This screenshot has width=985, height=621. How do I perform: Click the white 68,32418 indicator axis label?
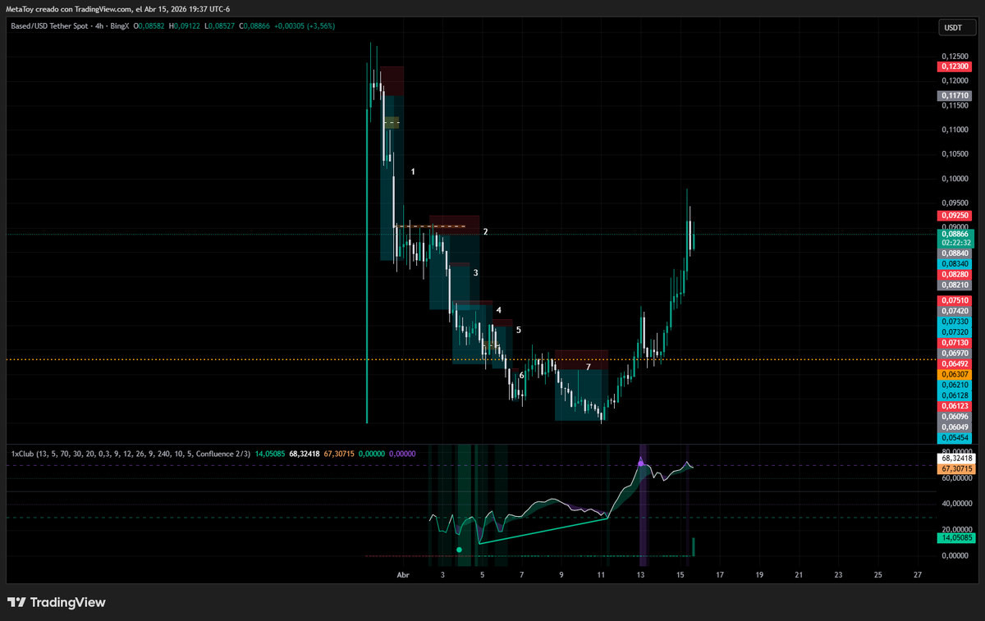coord(956,459)
